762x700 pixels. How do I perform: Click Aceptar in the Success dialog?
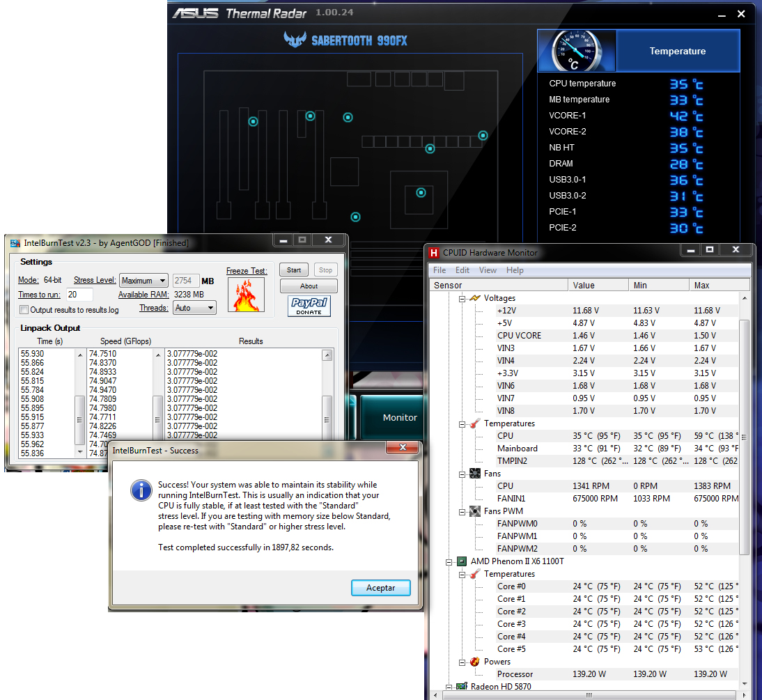tap(380, 588)
